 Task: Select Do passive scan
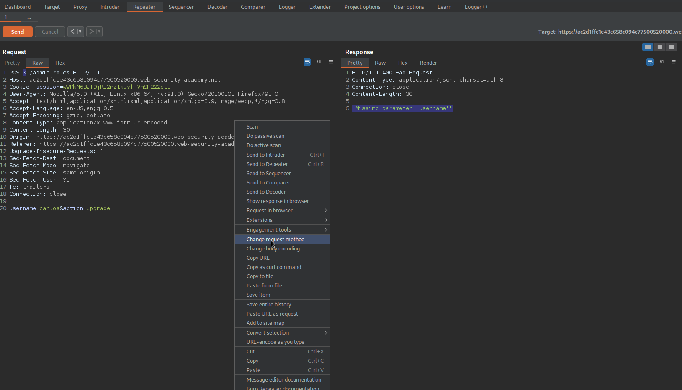point(282,136)
